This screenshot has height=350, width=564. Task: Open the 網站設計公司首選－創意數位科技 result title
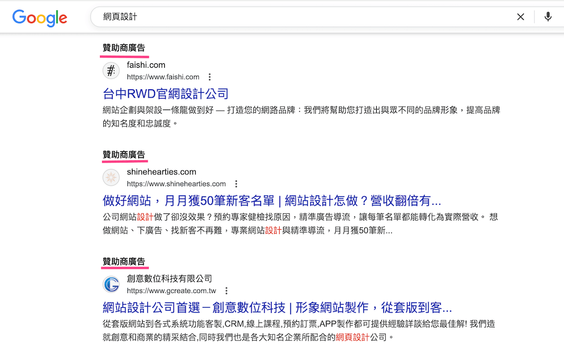(277, 308)
